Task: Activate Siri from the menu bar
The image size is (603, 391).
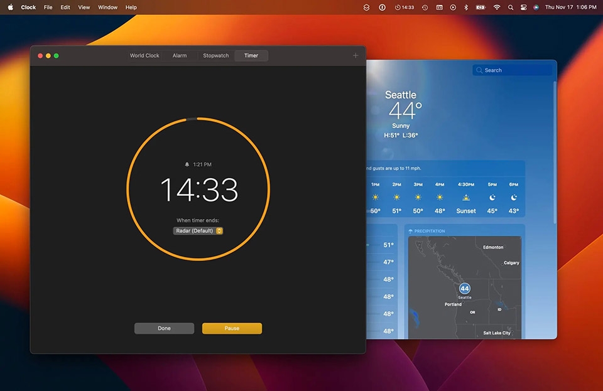Action: point(536,8)
